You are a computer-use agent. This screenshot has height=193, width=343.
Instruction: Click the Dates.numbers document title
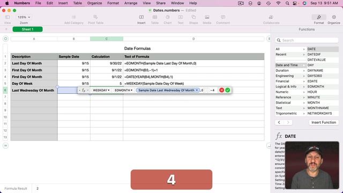pyautogui.click(x=166, y=10)
